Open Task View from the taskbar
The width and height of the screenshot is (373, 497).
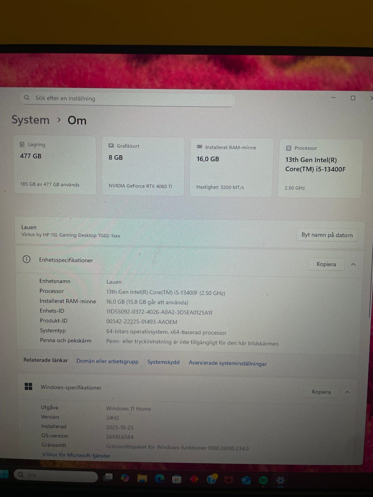[x=108, y=477]
